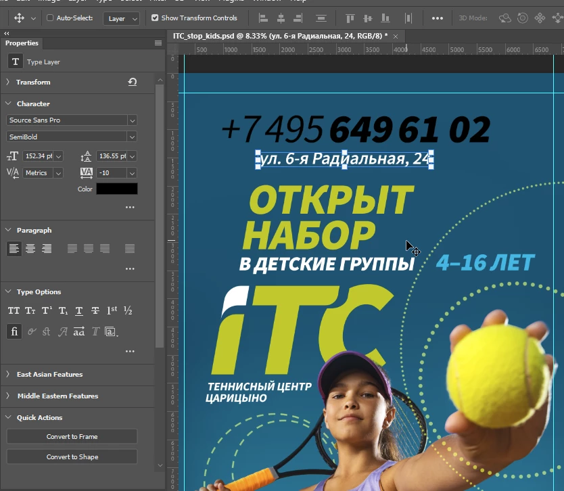Open the Metrics kerning dropdown
The height and width of the screenshot is (491, 564).
pyautogui.click(x=58, y=173)
